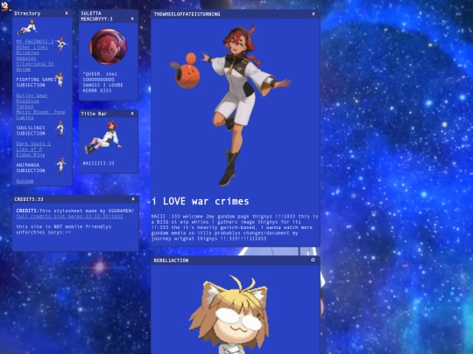The image size is (473, 354).
Task: Click the sprite beside SOULSLIKES SUBSECTION
Action: pos(60,128)
